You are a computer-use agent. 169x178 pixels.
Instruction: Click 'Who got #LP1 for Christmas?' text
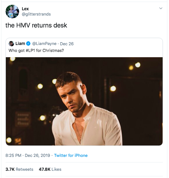(x=36, y=50)
